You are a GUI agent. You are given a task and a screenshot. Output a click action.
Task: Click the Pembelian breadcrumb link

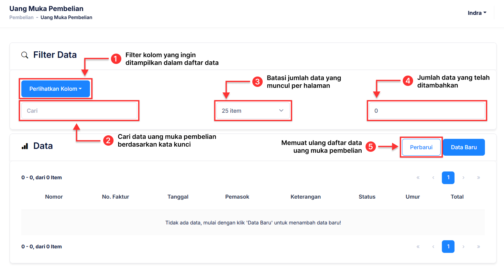(x=21, y=17)
